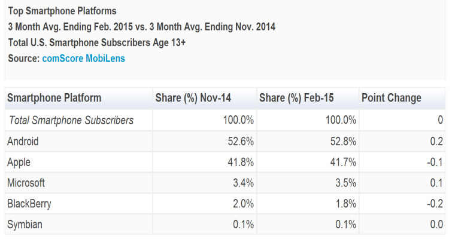Select the BlackBerry platform row label
455x242 pixels.
(x=29, y=204)
